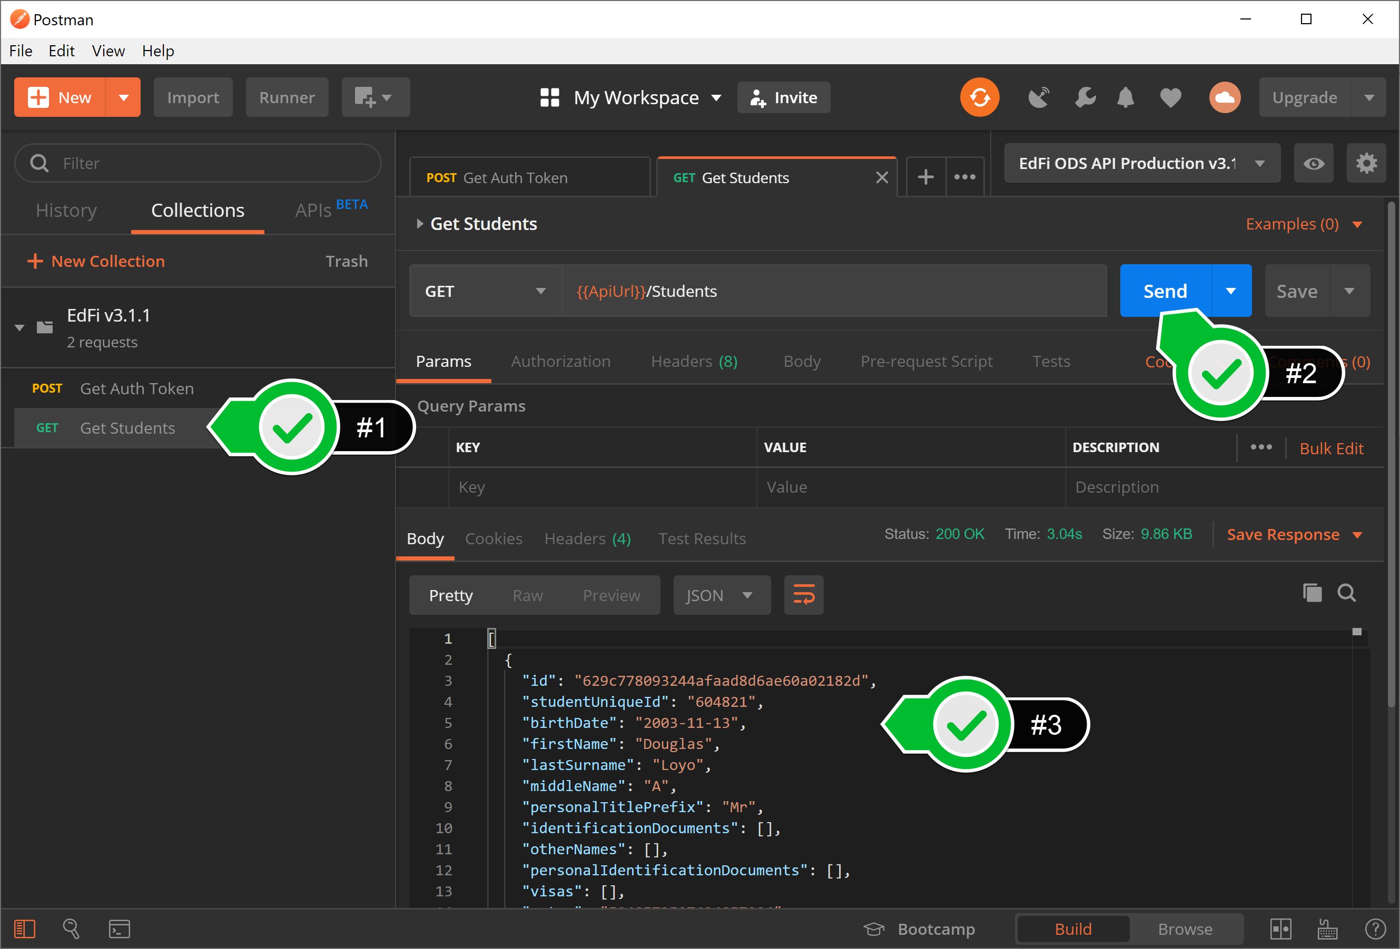Open Upgrade dropdown arrow
The height and width of the screenshot is (949, 1400).
(1369, 97)
